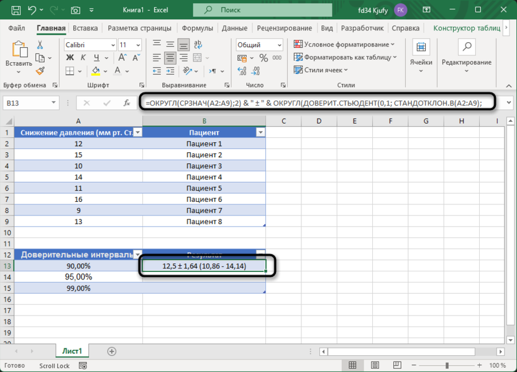The height and width of the screenshot is (372, 517).
Task: Click the Save icon in the title bar
Action: (x=16, y=10)
